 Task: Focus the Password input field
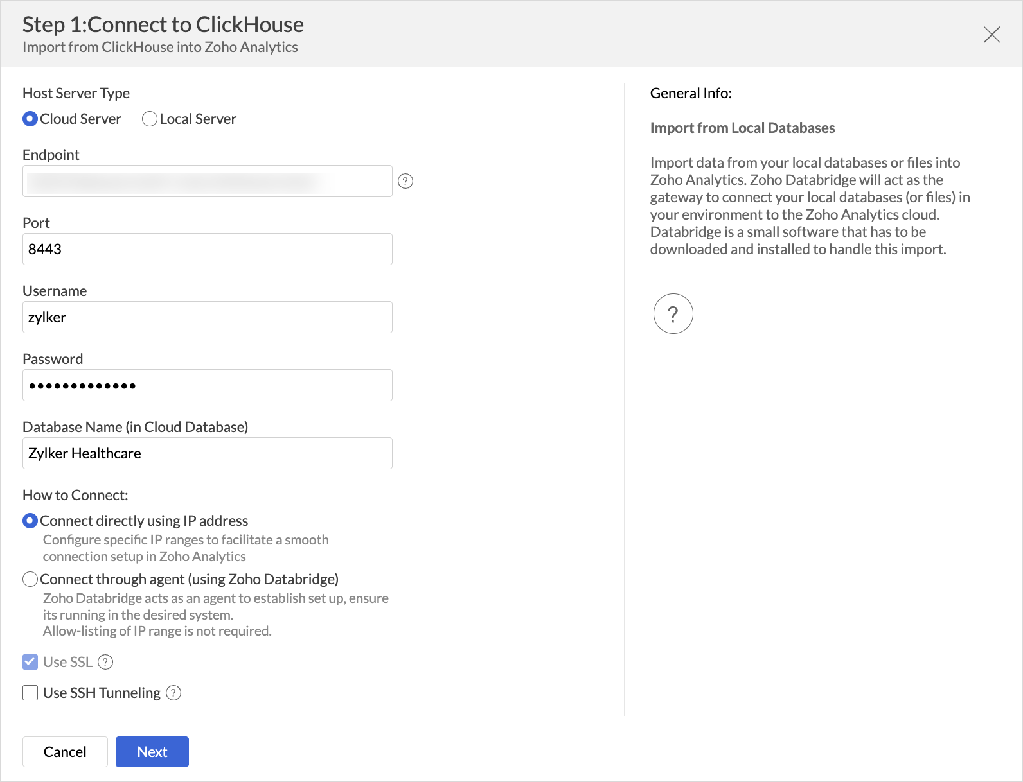(x=207, y=385)
